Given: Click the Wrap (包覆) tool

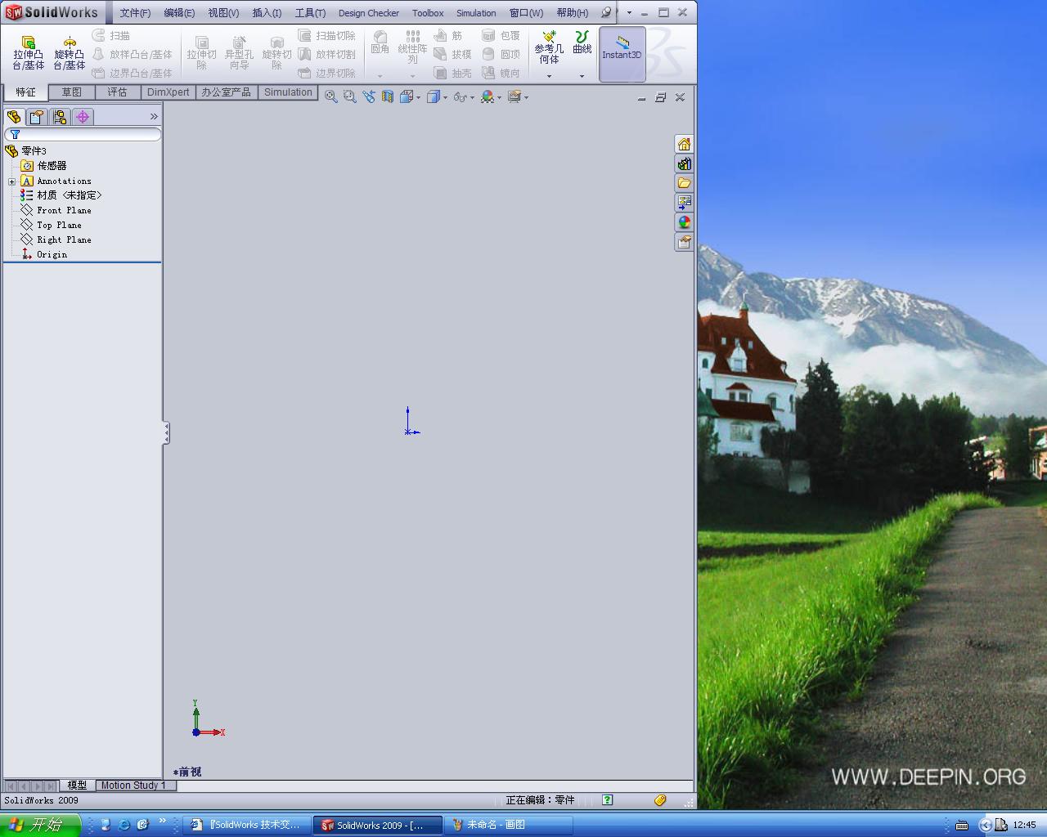Looking at the screenshot, I should (501, 36).
